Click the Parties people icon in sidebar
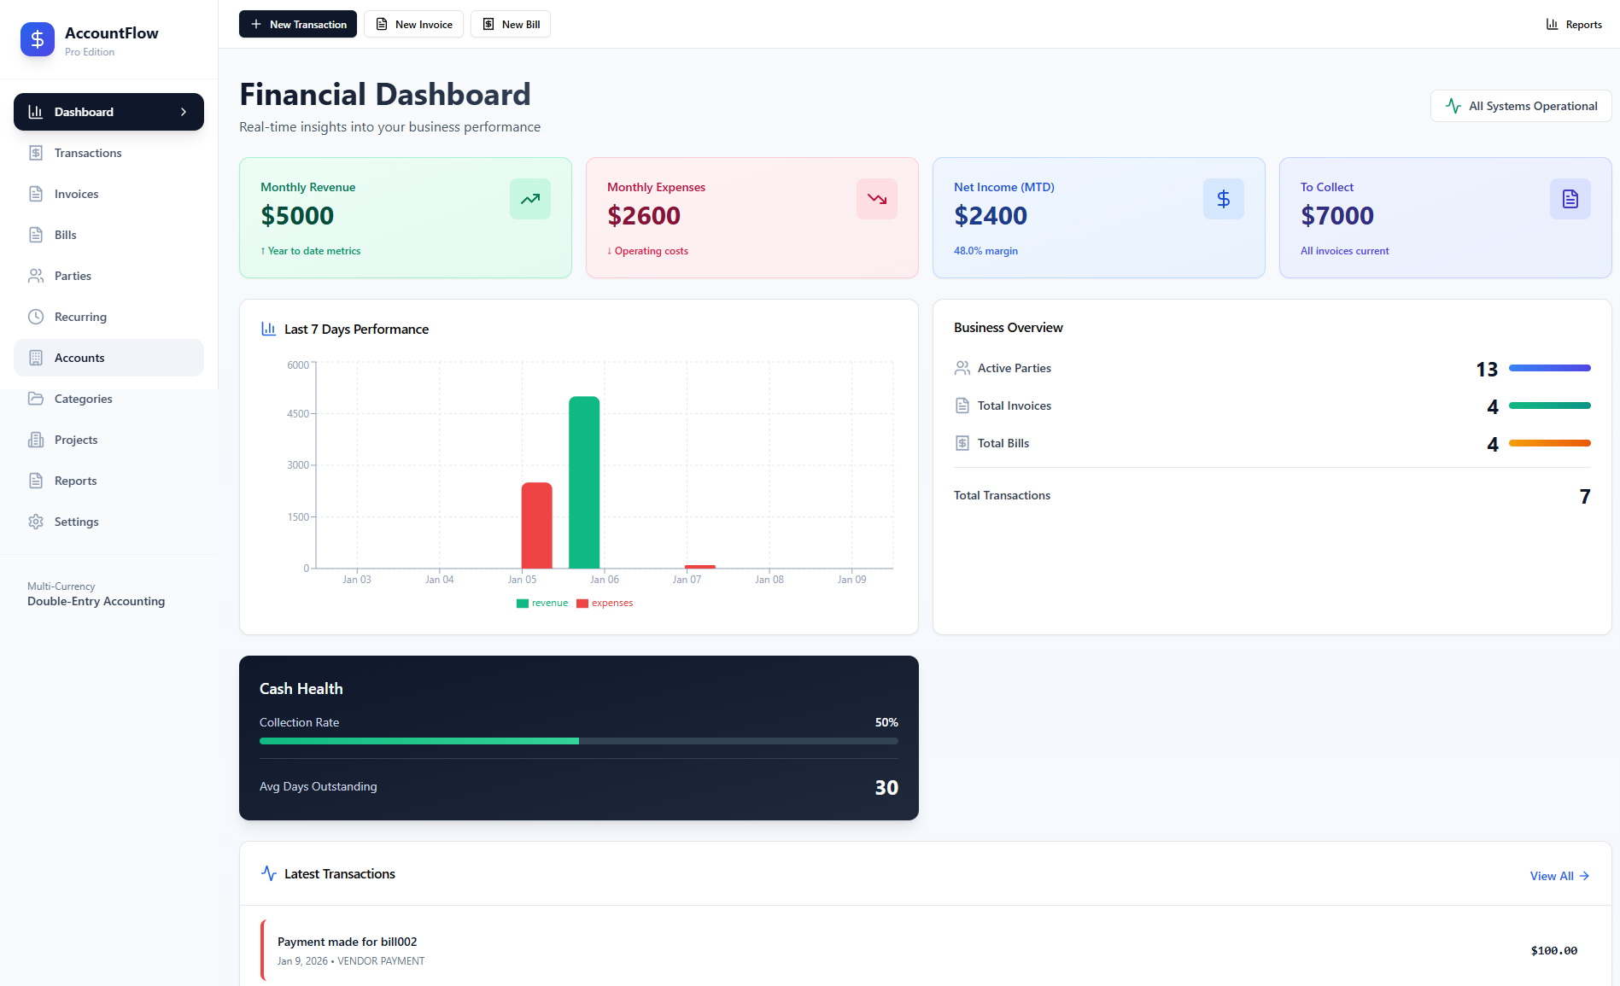Screen dimensions: 1620x986 [36, 276]
